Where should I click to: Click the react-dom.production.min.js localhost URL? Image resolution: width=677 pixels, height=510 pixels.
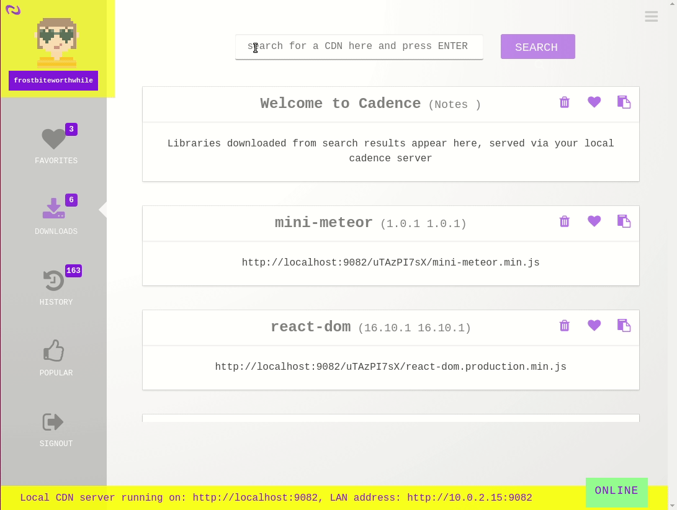[390, 367]
